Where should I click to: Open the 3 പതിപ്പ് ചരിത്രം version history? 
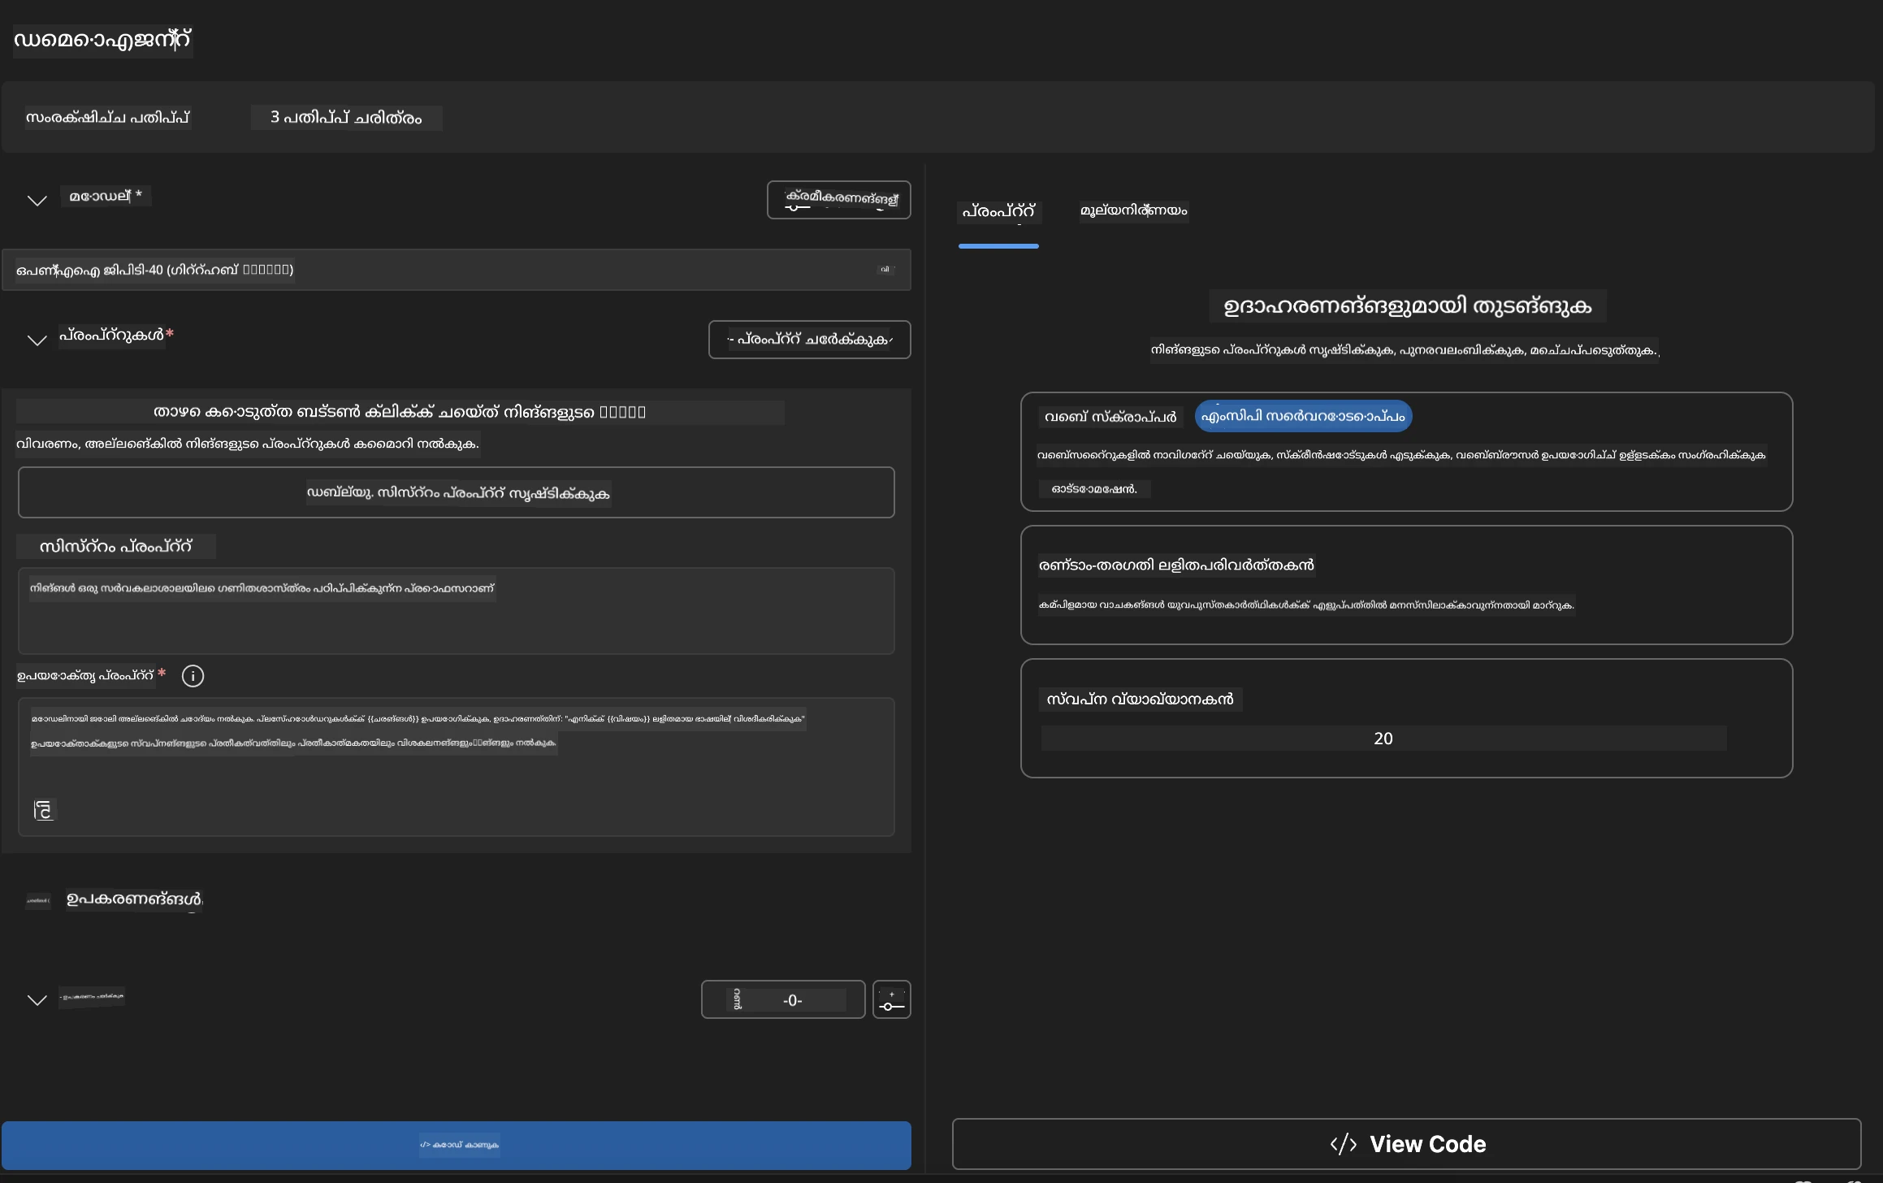(x=346, y=118)
